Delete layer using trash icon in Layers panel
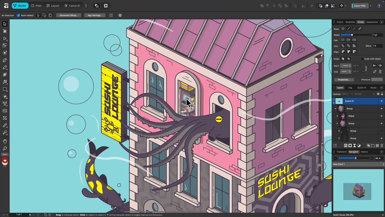The width and height of the screenshot is (385, 217). (x=382, y=146)
